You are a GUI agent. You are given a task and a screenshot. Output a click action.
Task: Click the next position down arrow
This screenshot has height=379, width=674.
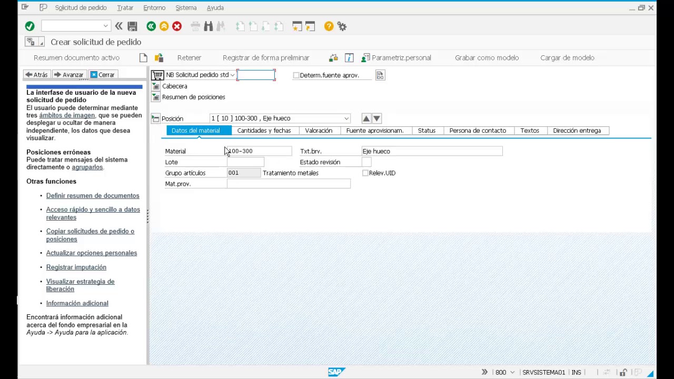point(376,118)
